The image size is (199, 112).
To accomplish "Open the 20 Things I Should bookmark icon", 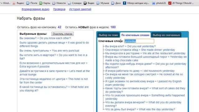I will pos(170,3).
